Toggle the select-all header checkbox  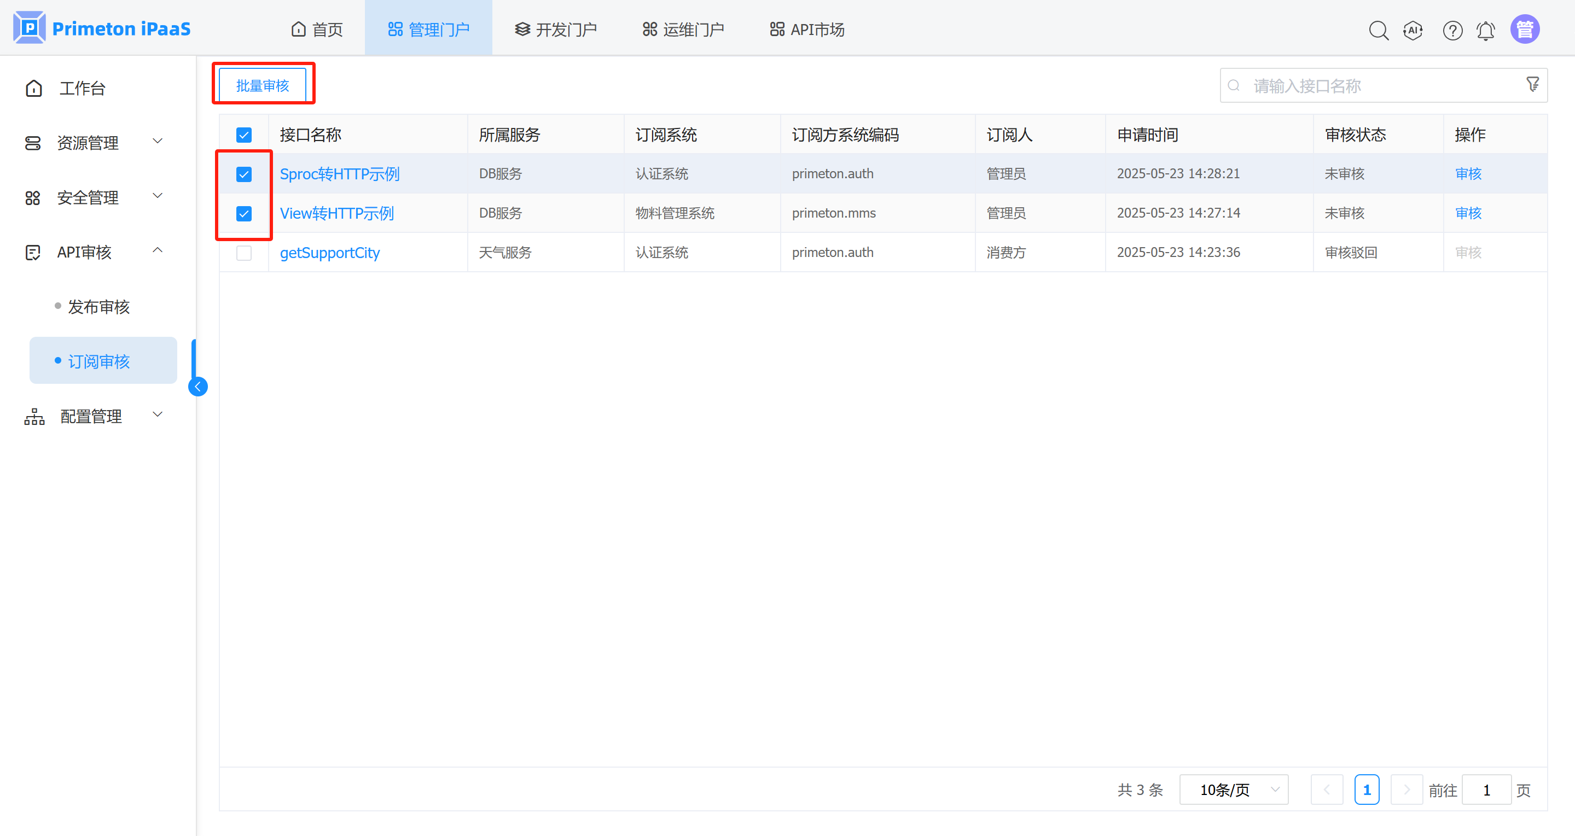point(244,135)
